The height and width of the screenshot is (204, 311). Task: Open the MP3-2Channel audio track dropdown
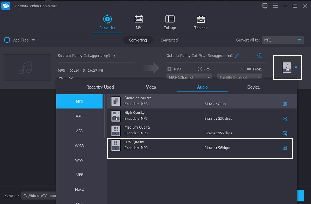(189, 77)
